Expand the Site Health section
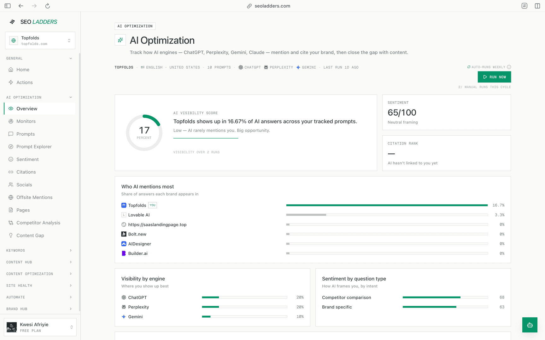 pyautogui.click(x=39, y=286)
